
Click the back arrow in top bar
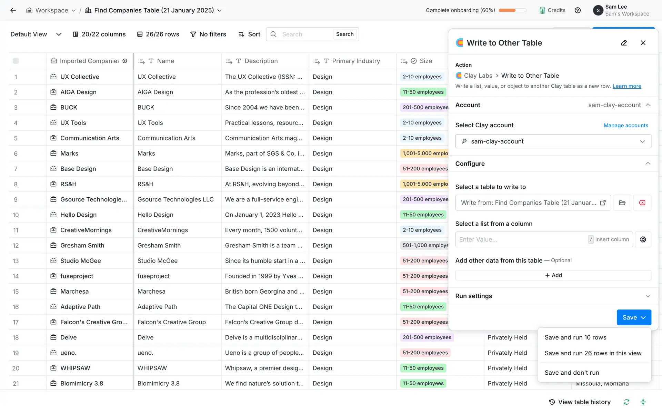click(x=13, y=10)
